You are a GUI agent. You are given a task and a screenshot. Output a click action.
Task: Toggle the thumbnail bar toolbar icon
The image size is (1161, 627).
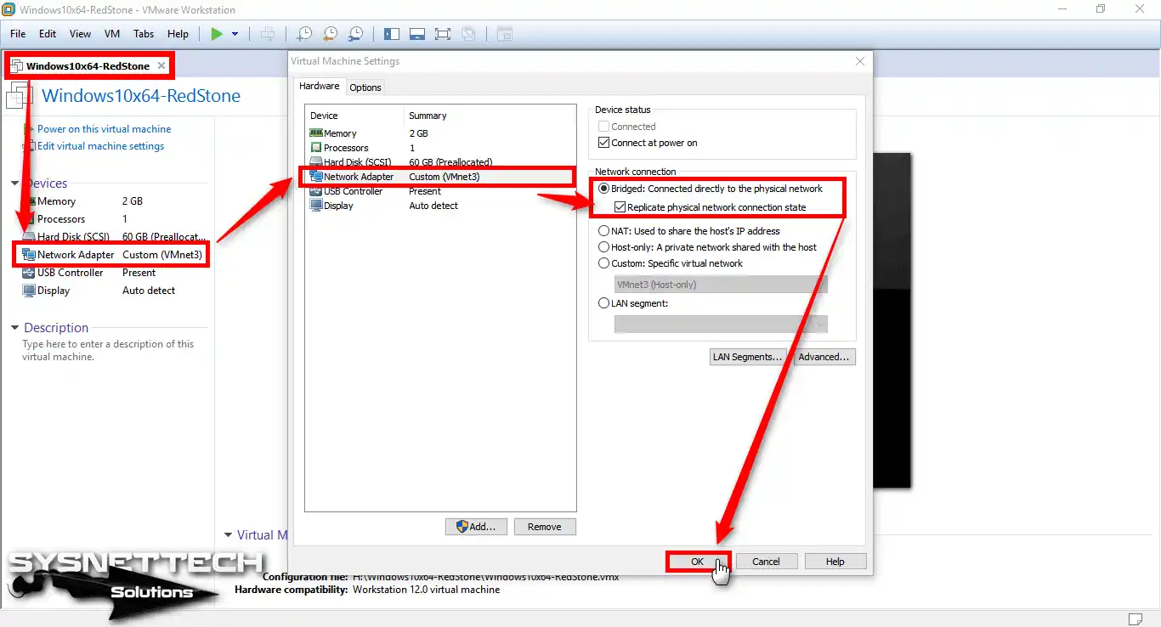[416, 34]
